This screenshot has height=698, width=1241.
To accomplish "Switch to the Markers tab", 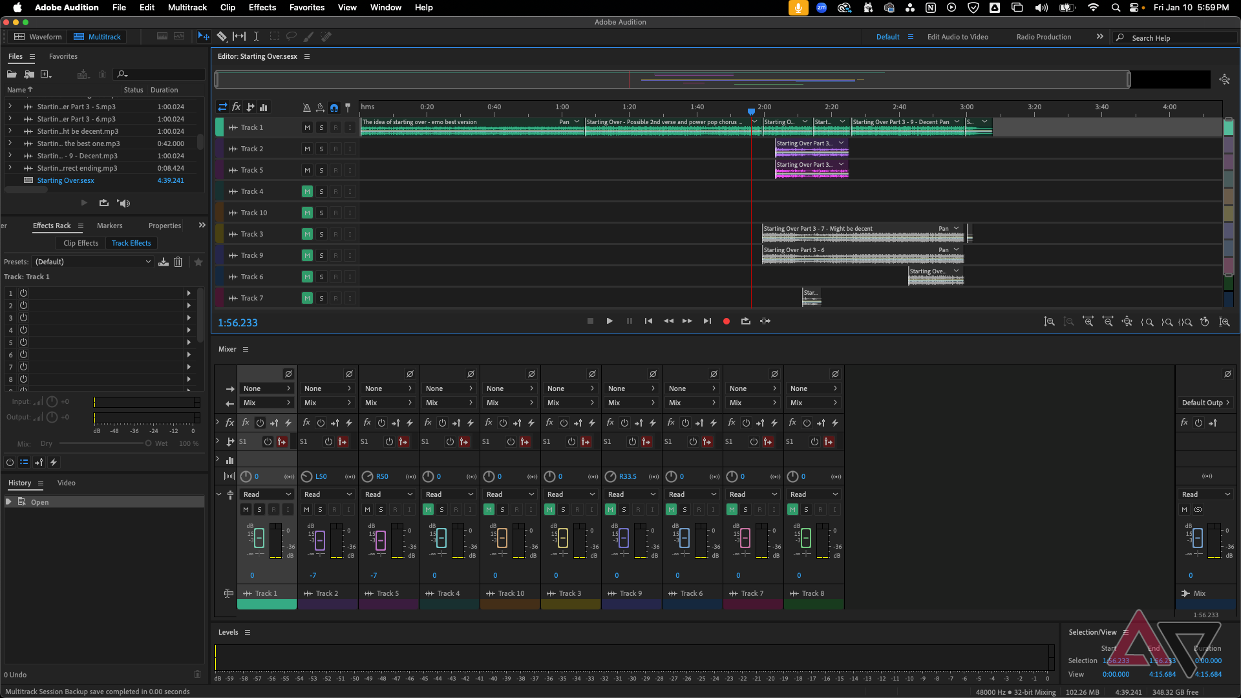I will [x=109, y=226].
